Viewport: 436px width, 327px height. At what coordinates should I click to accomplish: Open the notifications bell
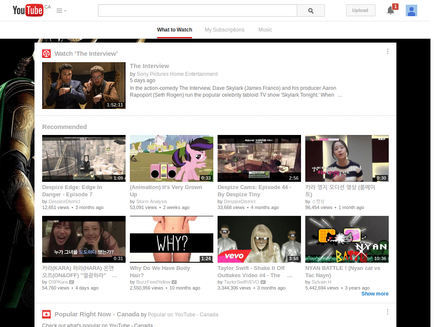(x=391, y=10)
